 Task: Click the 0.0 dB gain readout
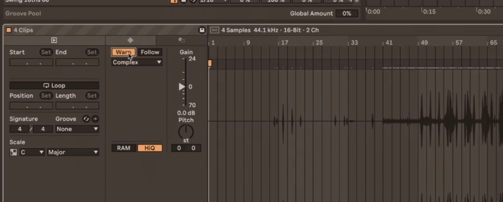click(x=186, y=113)
